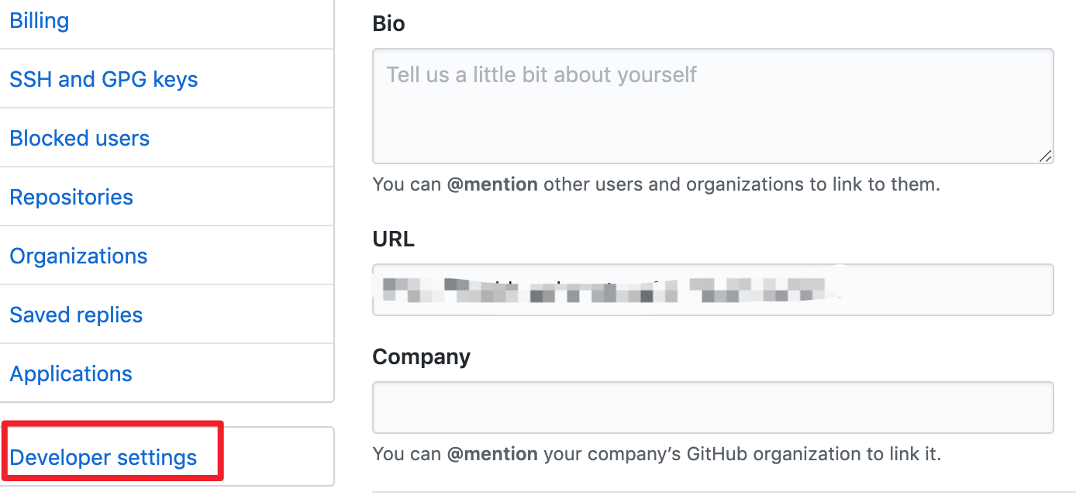Image resolution: width=1076 pixels, height=499 pixels.
Task: Open Developer settings
Action: [x=103, y=458]
